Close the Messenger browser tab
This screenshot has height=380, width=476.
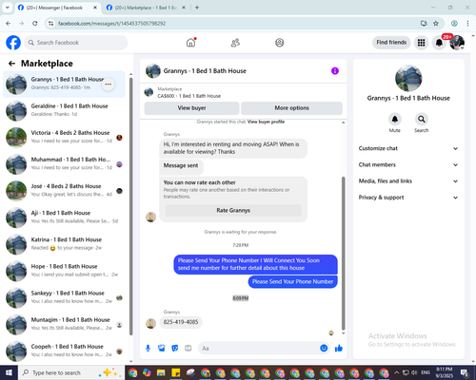click(95, 8)
